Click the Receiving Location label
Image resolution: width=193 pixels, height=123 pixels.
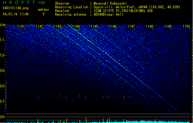pyautogui.click(x=71, y=7)
